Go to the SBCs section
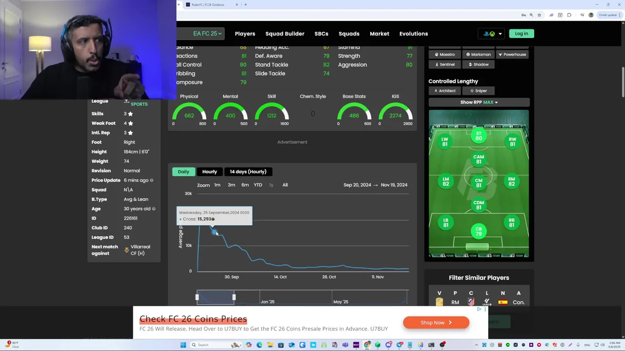This screenshot has width=625, height=351. pos(321,34)
